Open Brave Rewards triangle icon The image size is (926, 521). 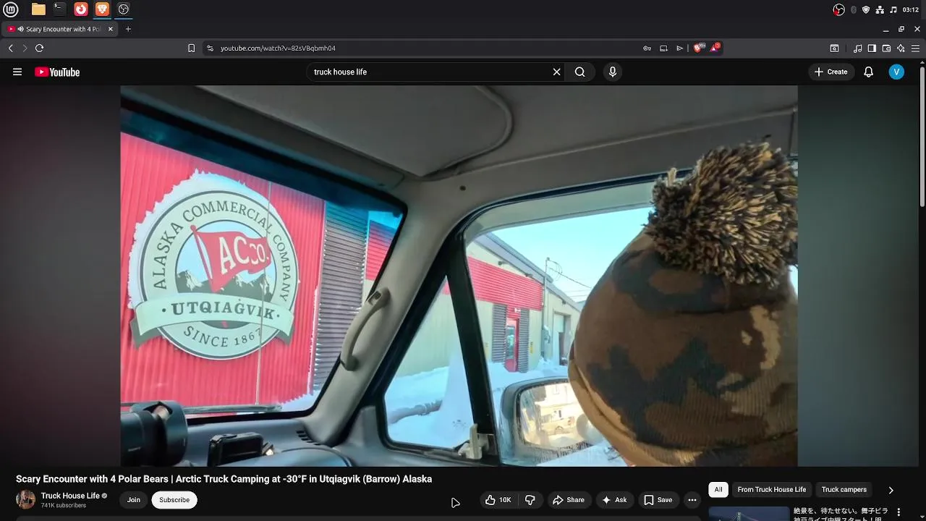point(715,48)
